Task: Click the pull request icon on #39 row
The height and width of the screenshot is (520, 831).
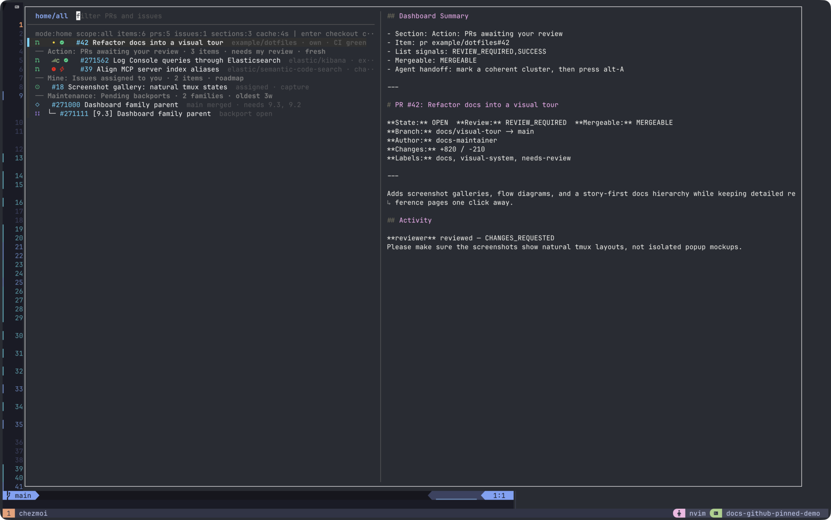Action: click(37, 70)
